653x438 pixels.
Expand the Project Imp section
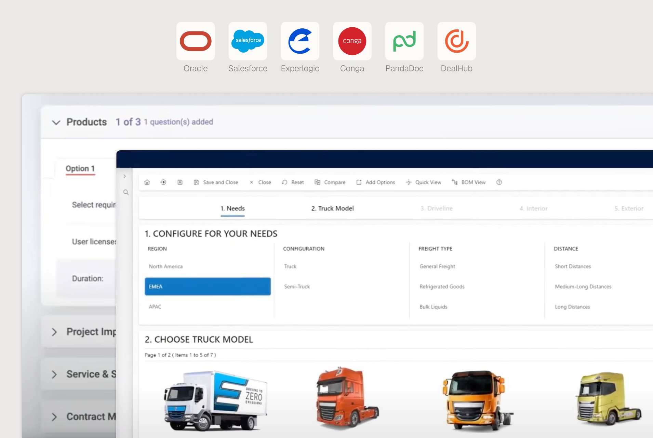click(x=54, y=332)
